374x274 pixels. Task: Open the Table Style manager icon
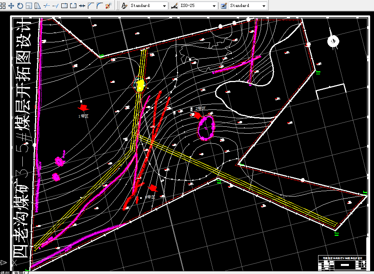pos(224,6)
